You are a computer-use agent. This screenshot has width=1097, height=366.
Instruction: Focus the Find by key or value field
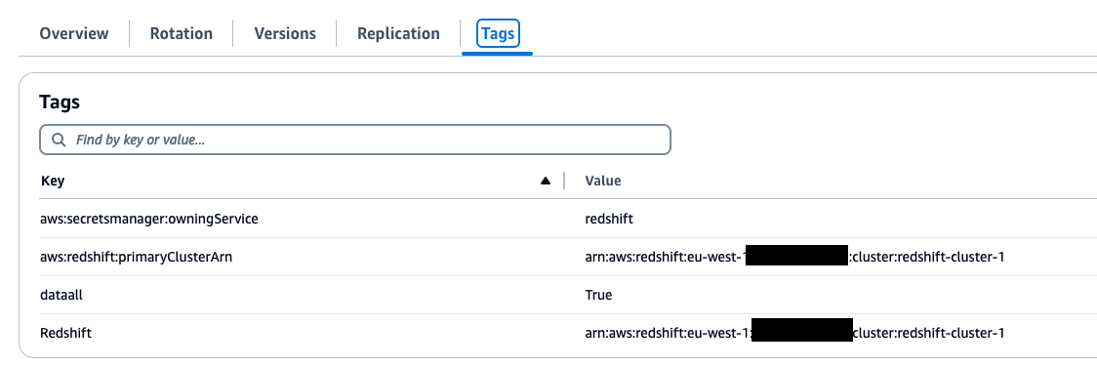355,140
